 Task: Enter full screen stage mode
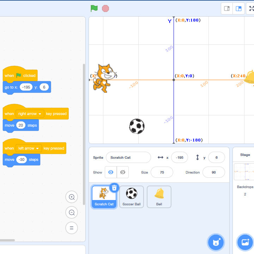coord(251,8)
